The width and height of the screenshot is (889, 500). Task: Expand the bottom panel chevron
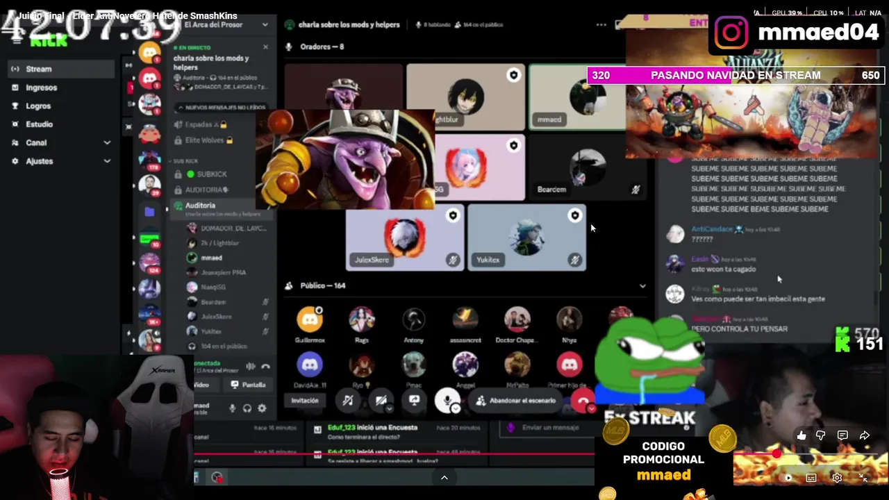[x=444, y=478]
